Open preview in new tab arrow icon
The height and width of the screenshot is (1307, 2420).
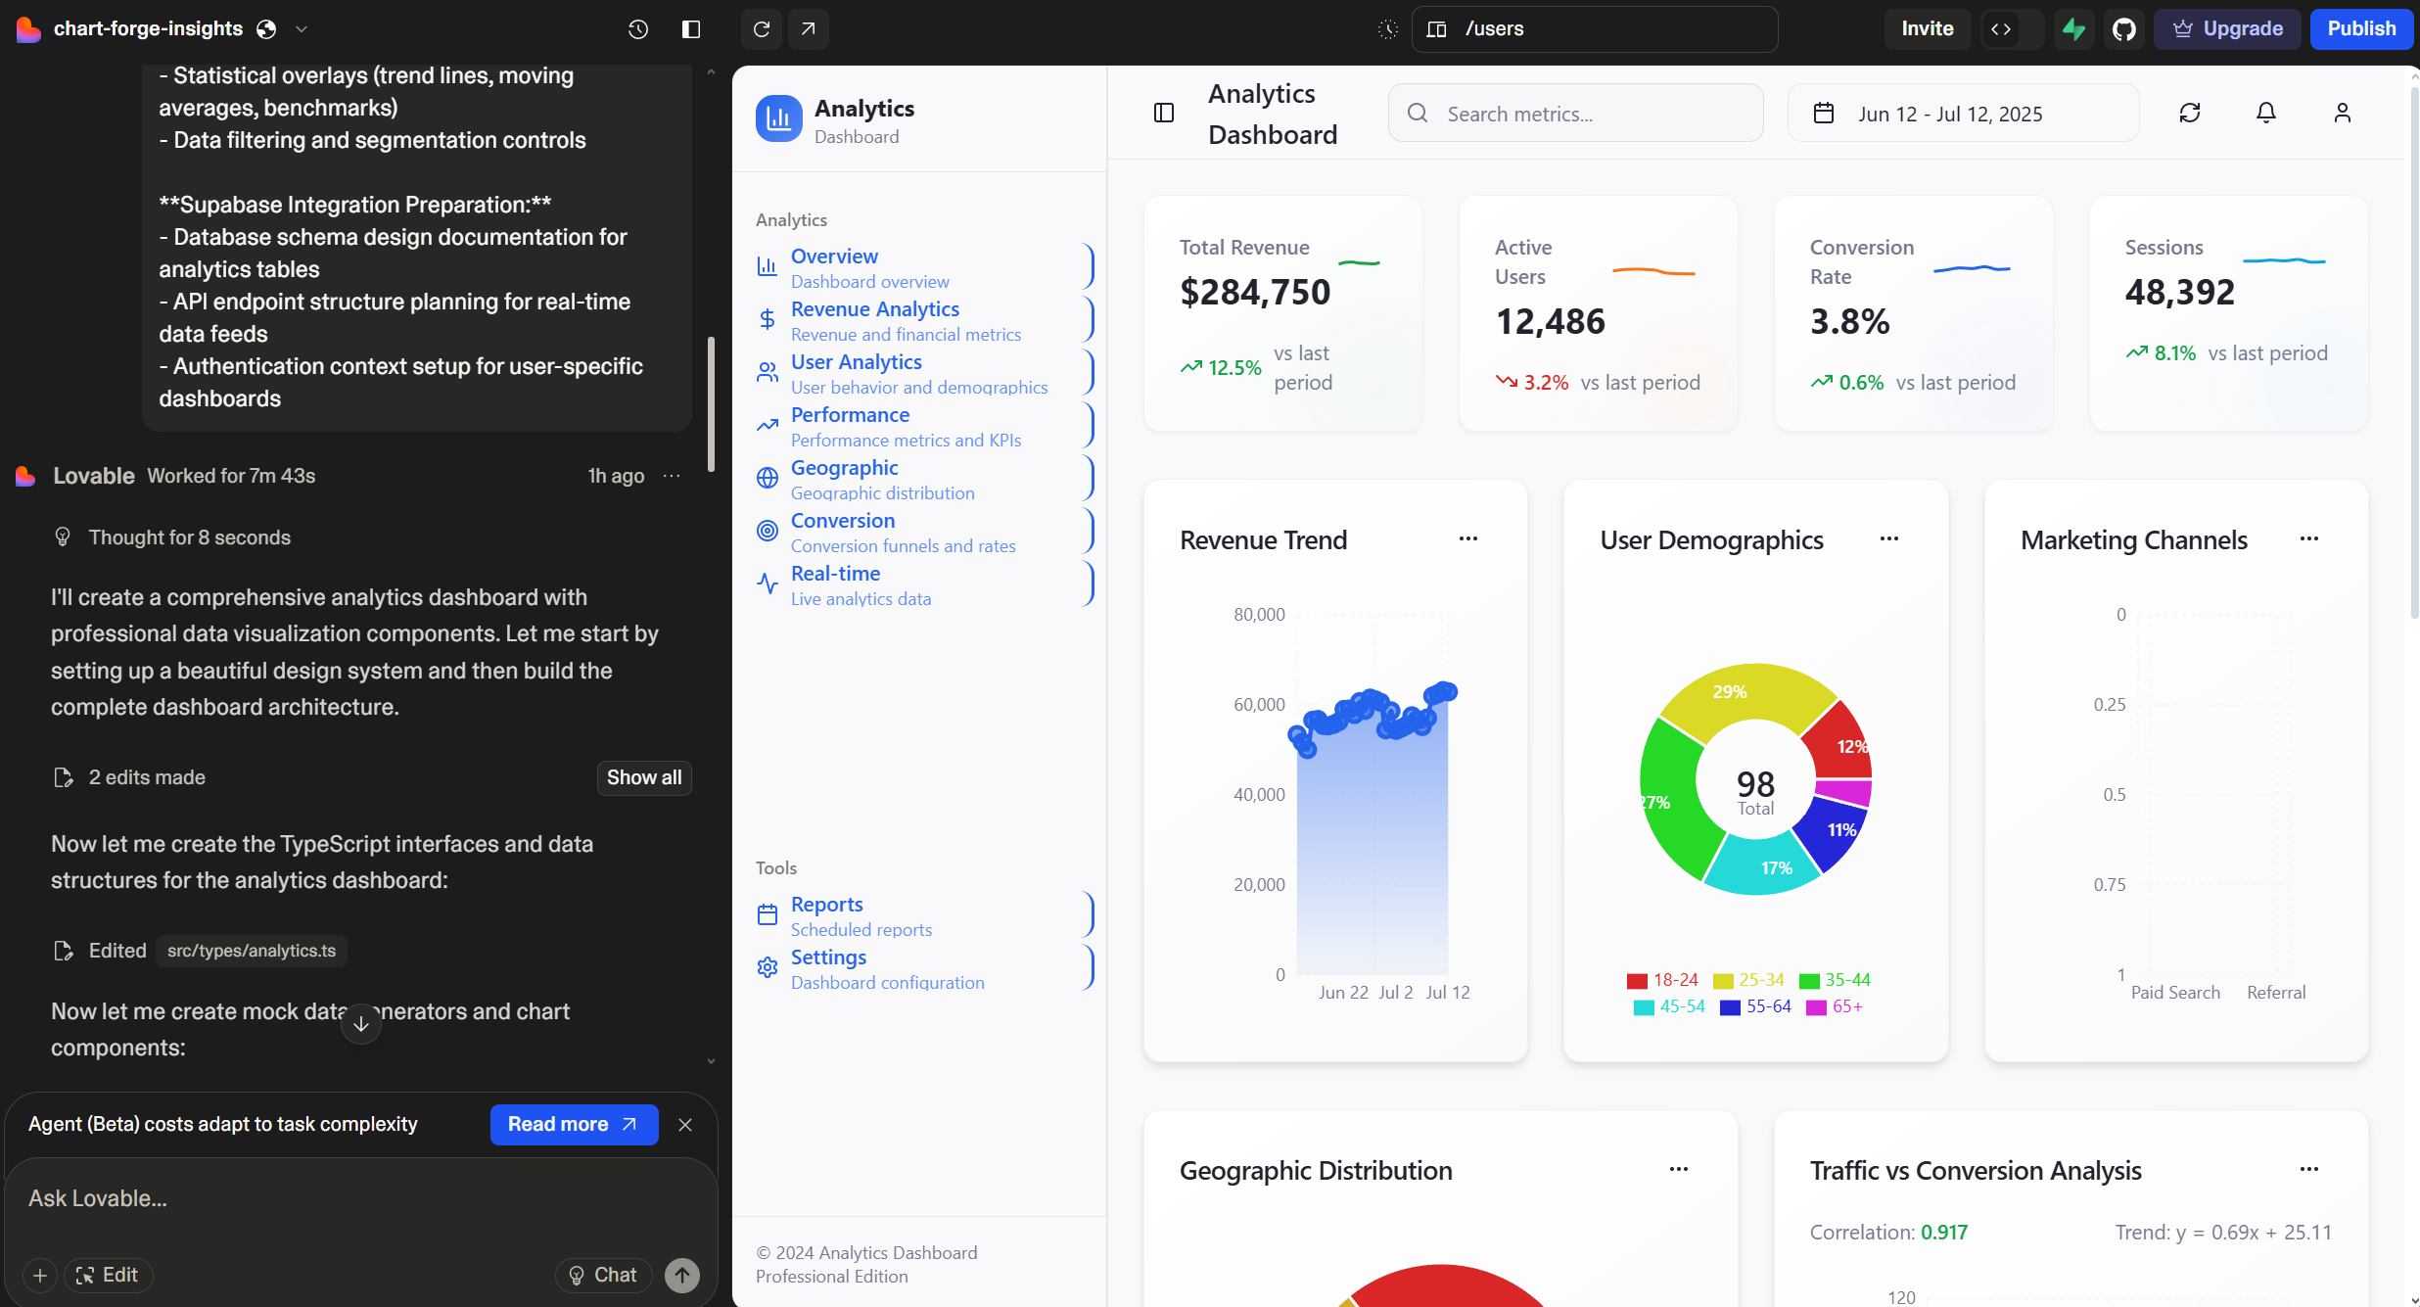(808, 29)
